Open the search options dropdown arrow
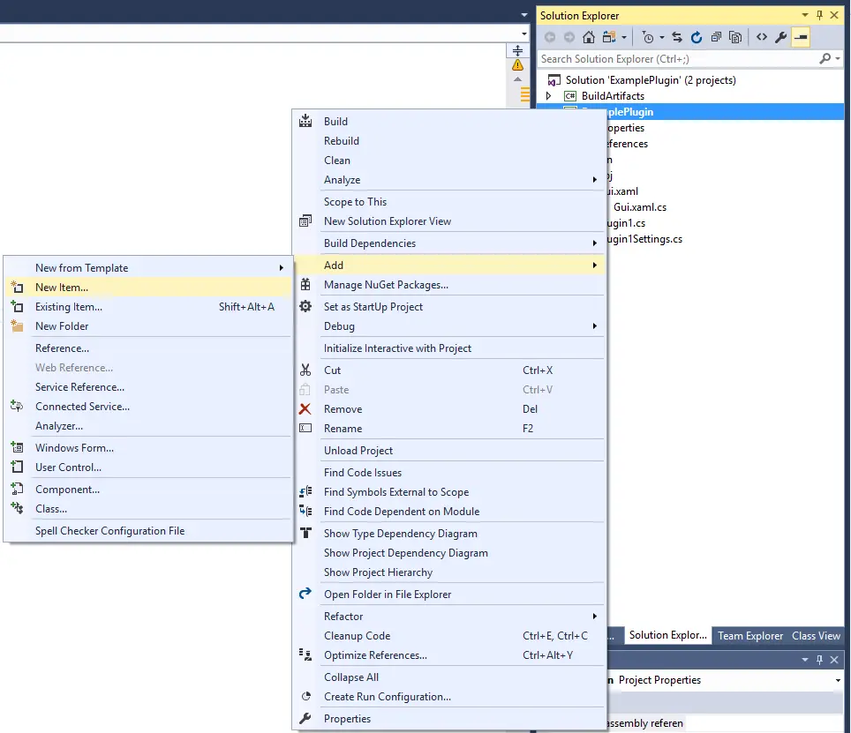 point(838,58)
